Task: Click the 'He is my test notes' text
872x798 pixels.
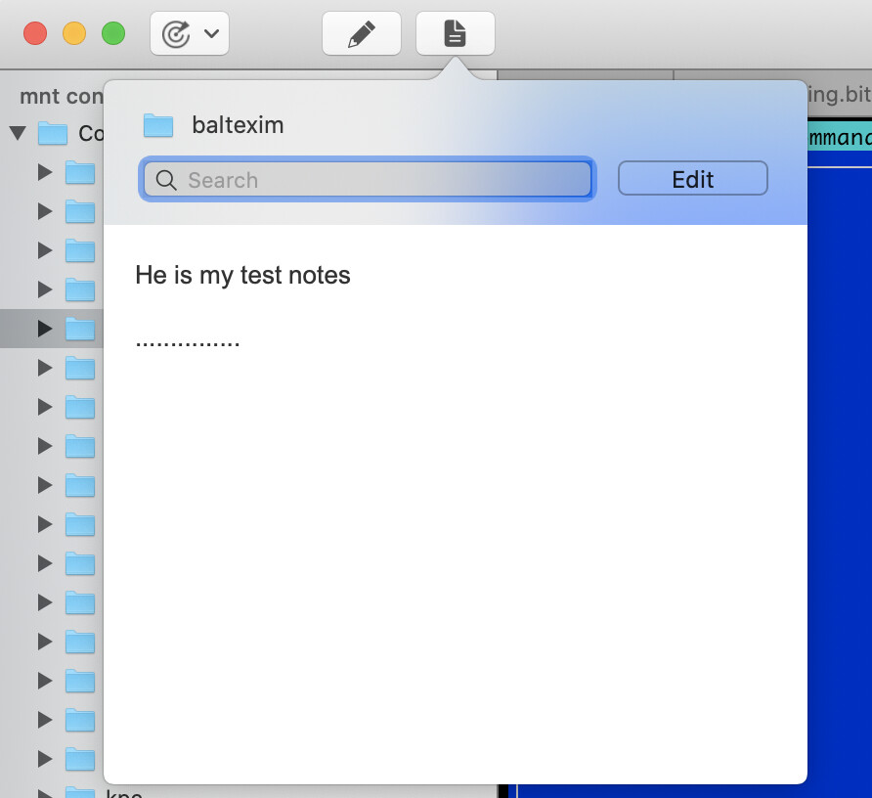Action: point(242,275)
